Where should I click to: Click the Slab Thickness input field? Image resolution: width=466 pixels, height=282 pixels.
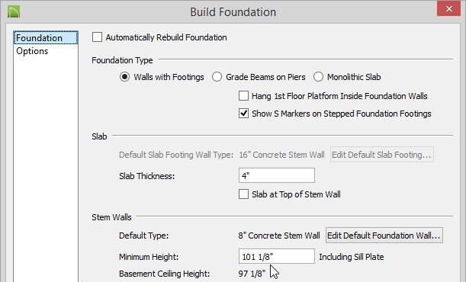pos(277,175)
